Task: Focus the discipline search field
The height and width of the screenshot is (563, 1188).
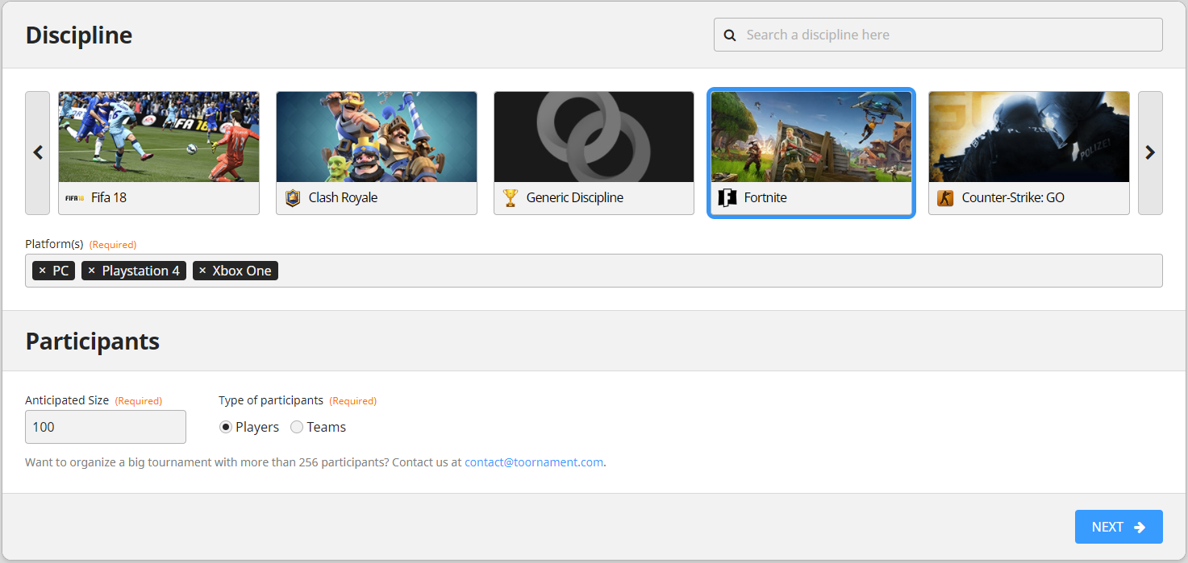Action: click(x=938, y=35)
